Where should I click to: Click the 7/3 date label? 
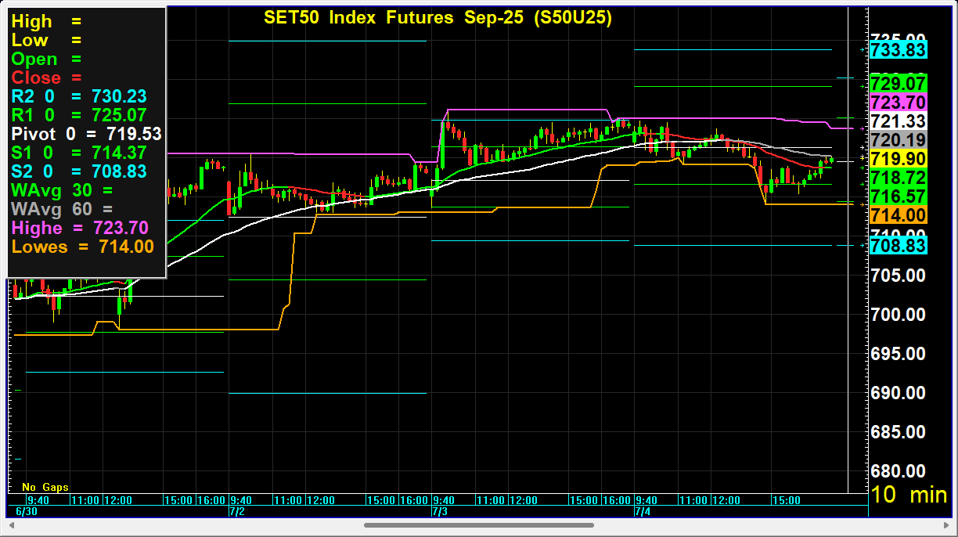pyautogui.click(x=441, y=511)
